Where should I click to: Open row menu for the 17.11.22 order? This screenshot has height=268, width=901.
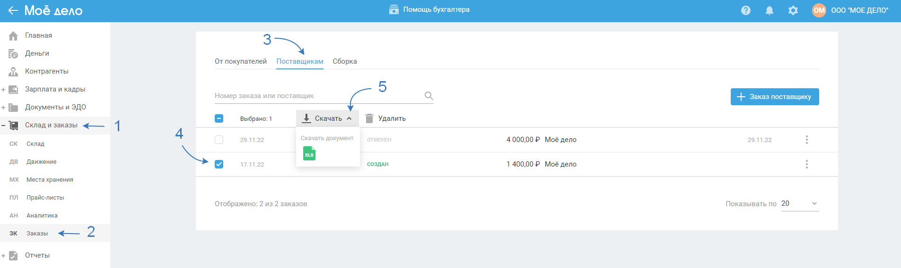(x=807, y=164)
